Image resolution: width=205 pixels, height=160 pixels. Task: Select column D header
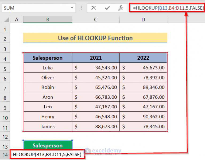(x=143, y=20)
